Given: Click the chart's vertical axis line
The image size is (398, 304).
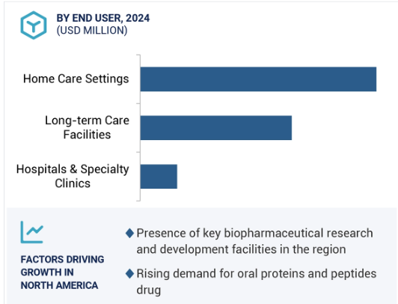Looking at the screenshot, I should 140,128.
